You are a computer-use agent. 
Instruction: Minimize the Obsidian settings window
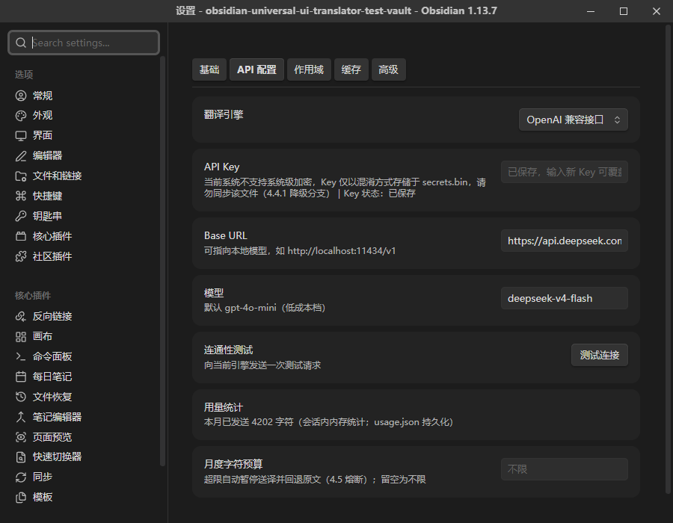tap(591, 11)
